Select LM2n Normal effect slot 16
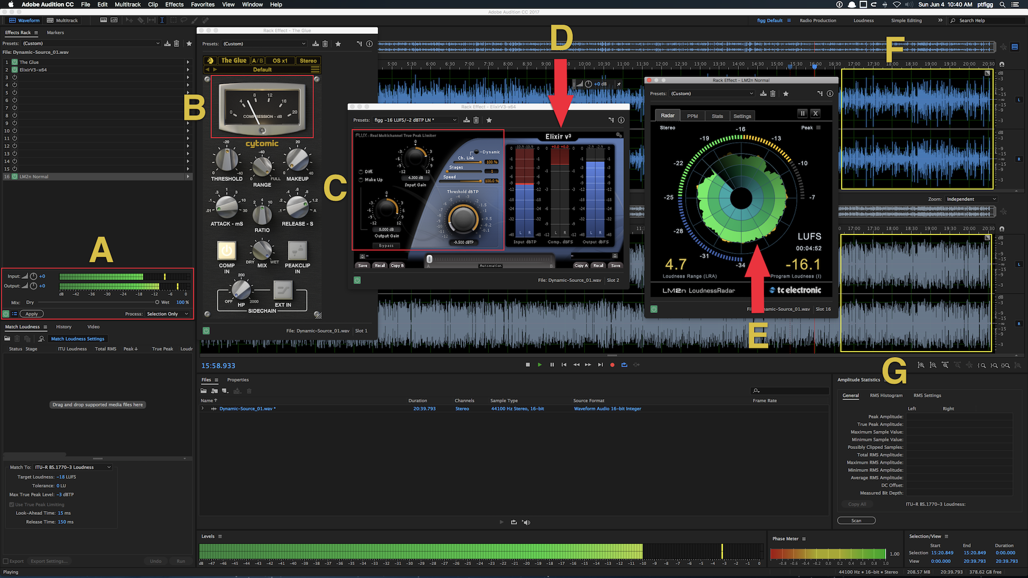Image resolution: width=1028 pixels, height=578 pixels. (34, 177)
